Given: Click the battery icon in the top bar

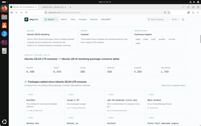Looking at the screenshot, I should point(198,2).
